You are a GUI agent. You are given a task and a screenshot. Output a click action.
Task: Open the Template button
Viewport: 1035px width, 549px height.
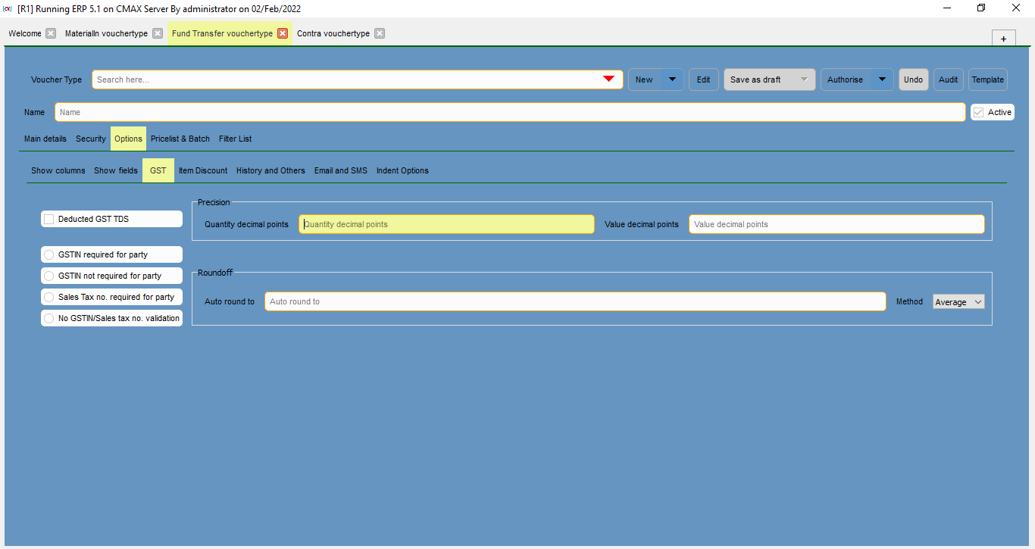[x=988, y=80]
